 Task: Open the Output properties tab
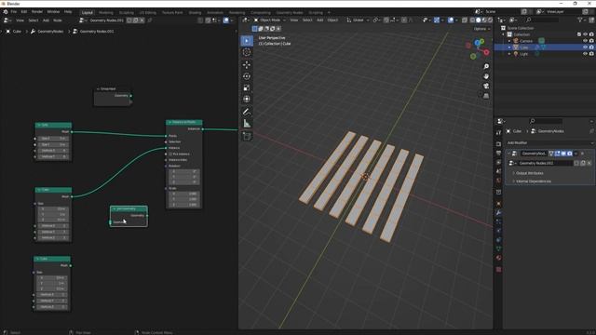498,153
